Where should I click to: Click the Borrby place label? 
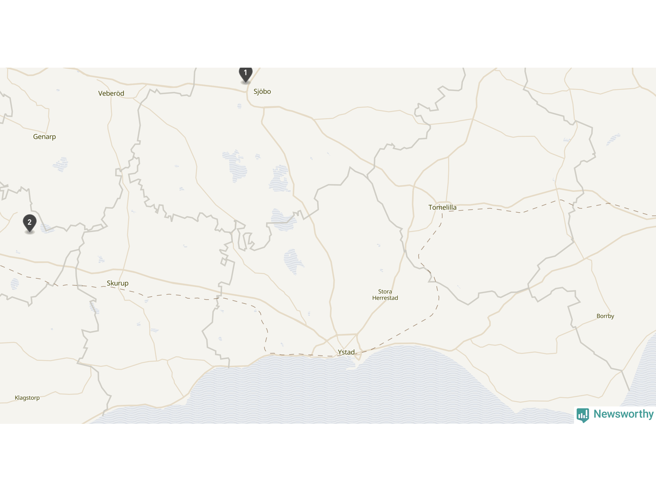pyautogui.click(x=605, y=316)
